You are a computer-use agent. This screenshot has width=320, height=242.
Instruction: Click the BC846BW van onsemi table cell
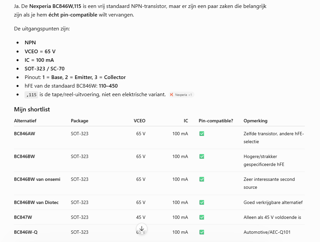(x=37, y=179)
